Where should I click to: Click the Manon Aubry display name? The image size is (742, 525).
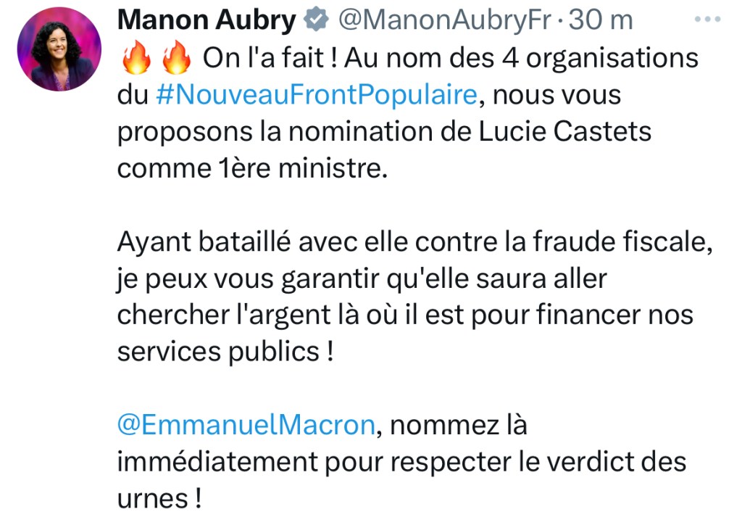(x=207, y=21)
